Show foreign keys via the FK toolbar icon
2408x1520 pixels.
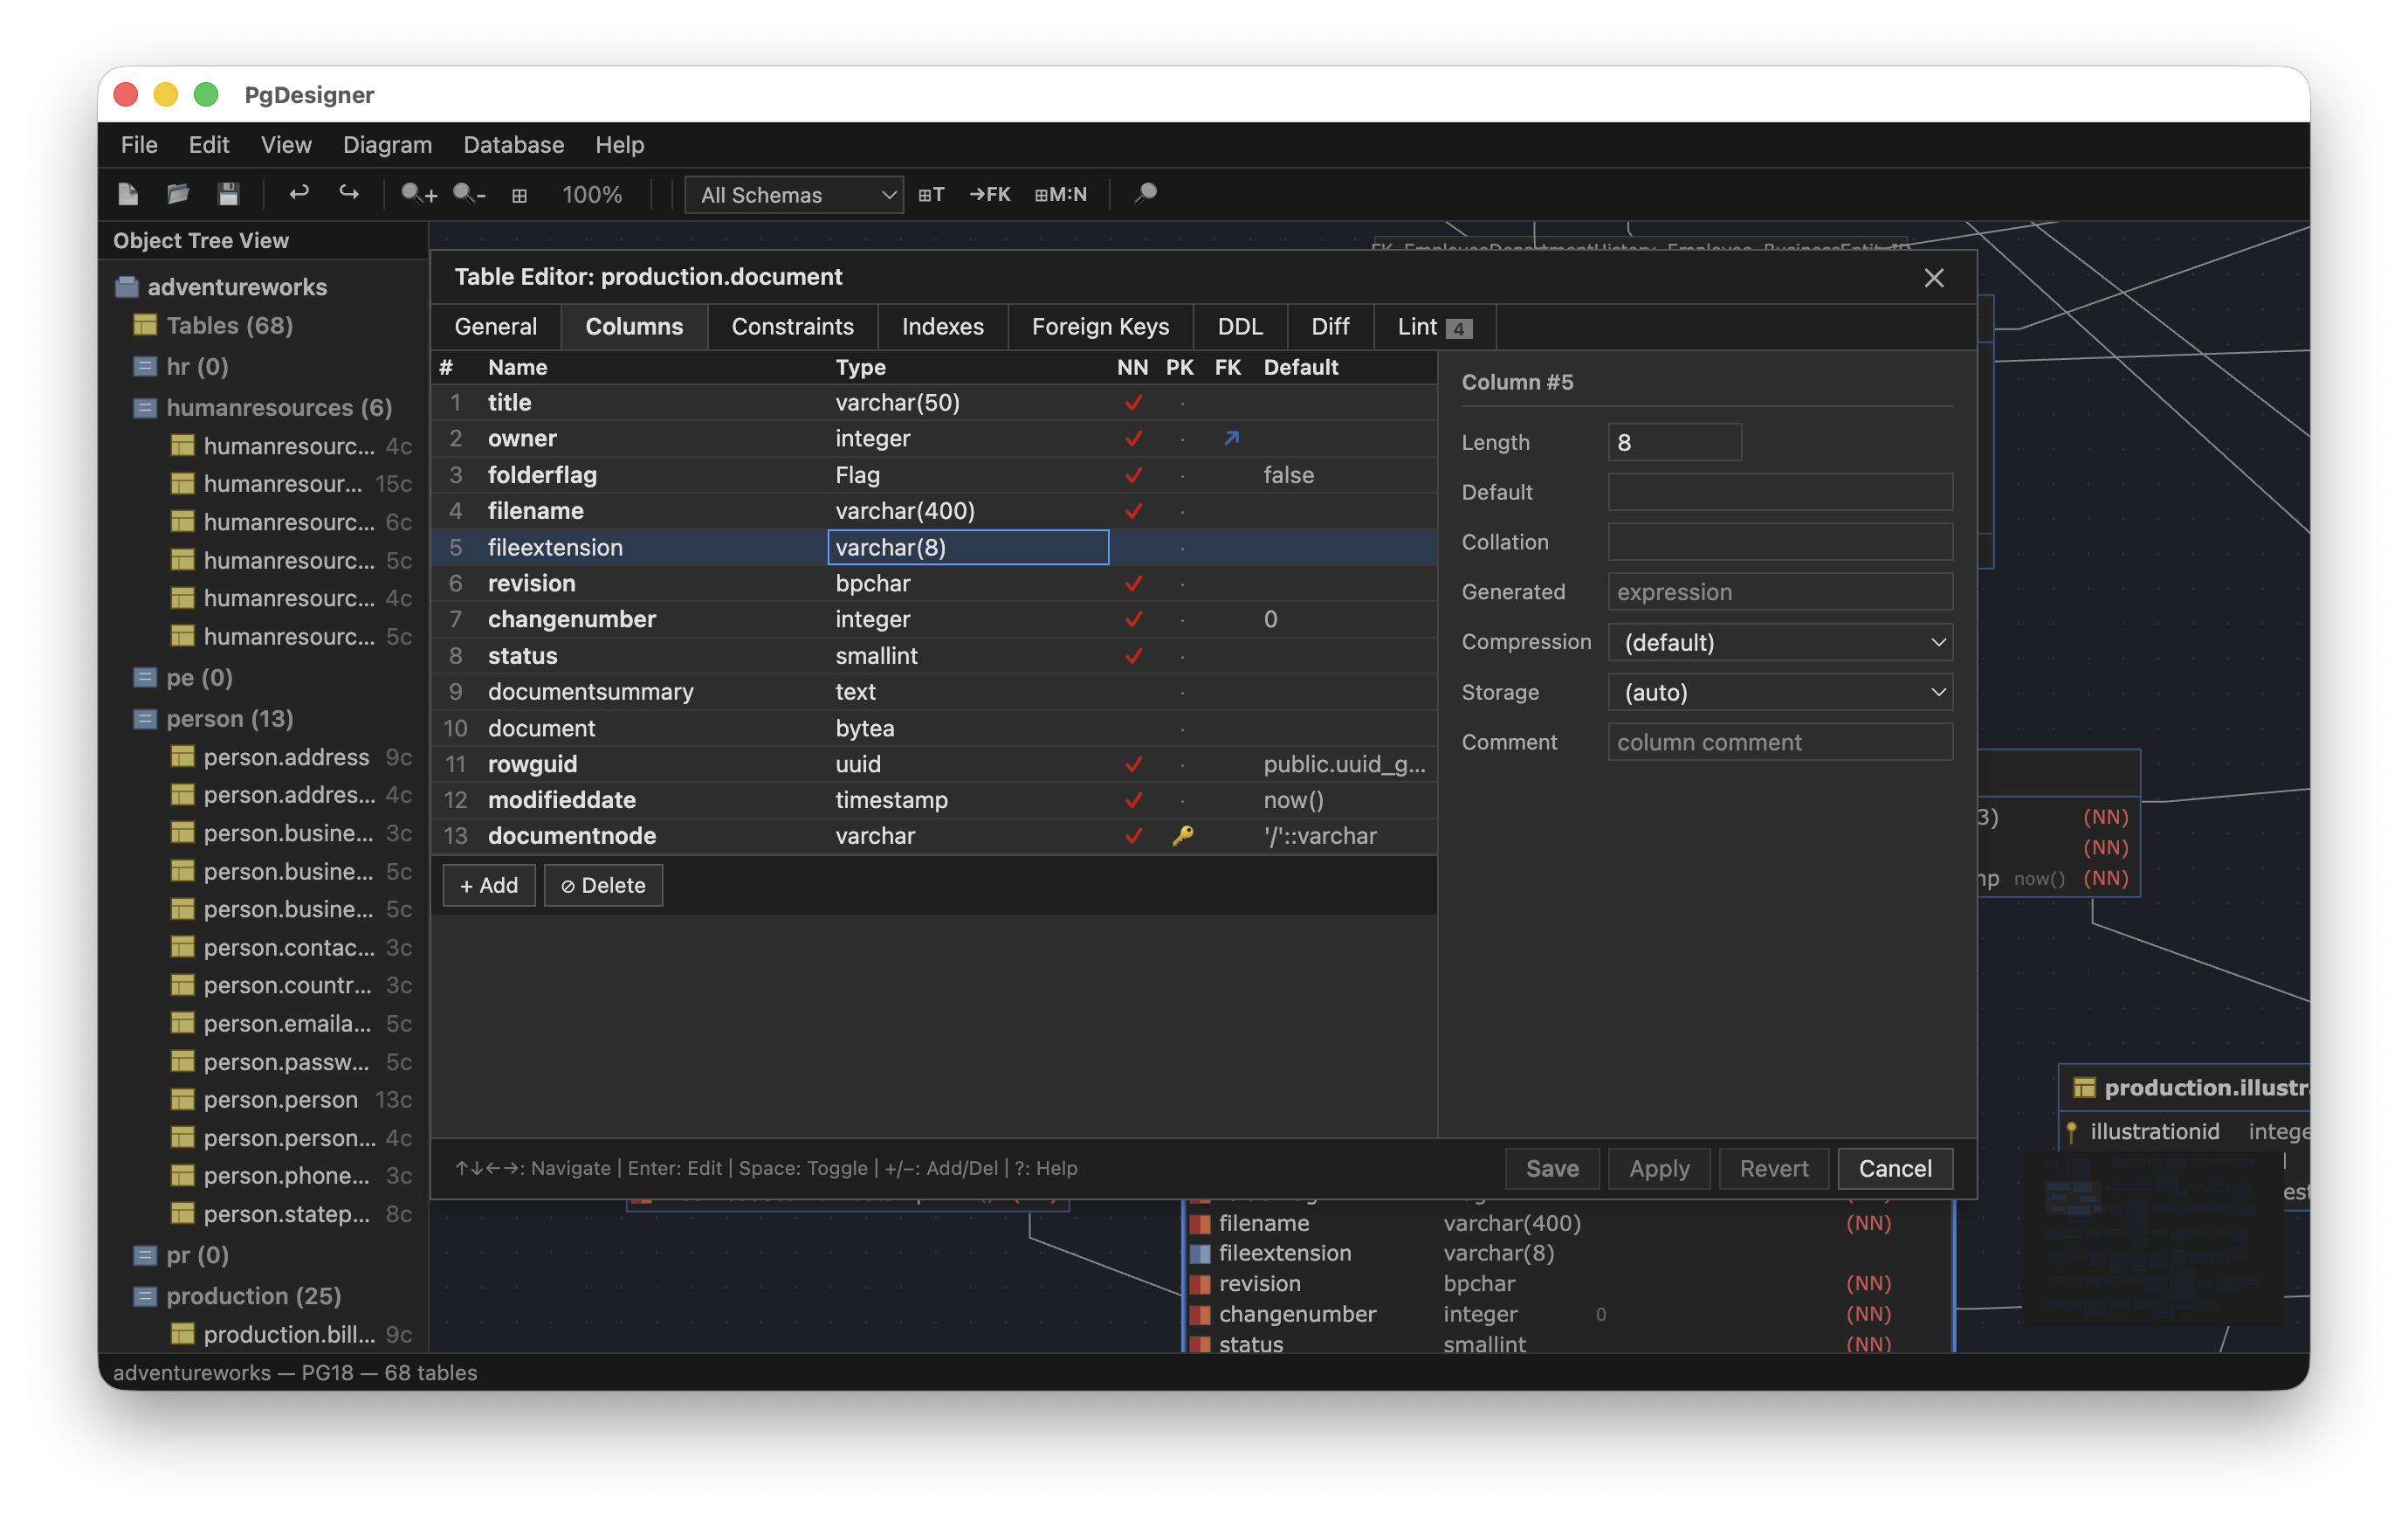point(989,194)
